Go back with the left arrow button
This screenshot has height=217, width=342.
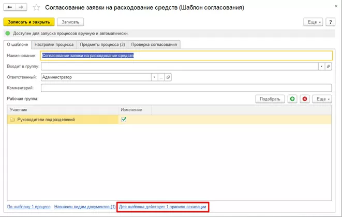click(10, 7)
